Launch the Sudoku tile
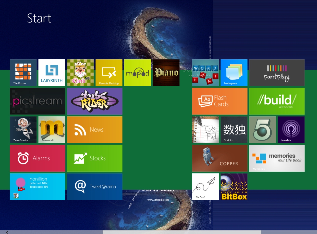This screenshot has width=317, height=234. (234, 130)
